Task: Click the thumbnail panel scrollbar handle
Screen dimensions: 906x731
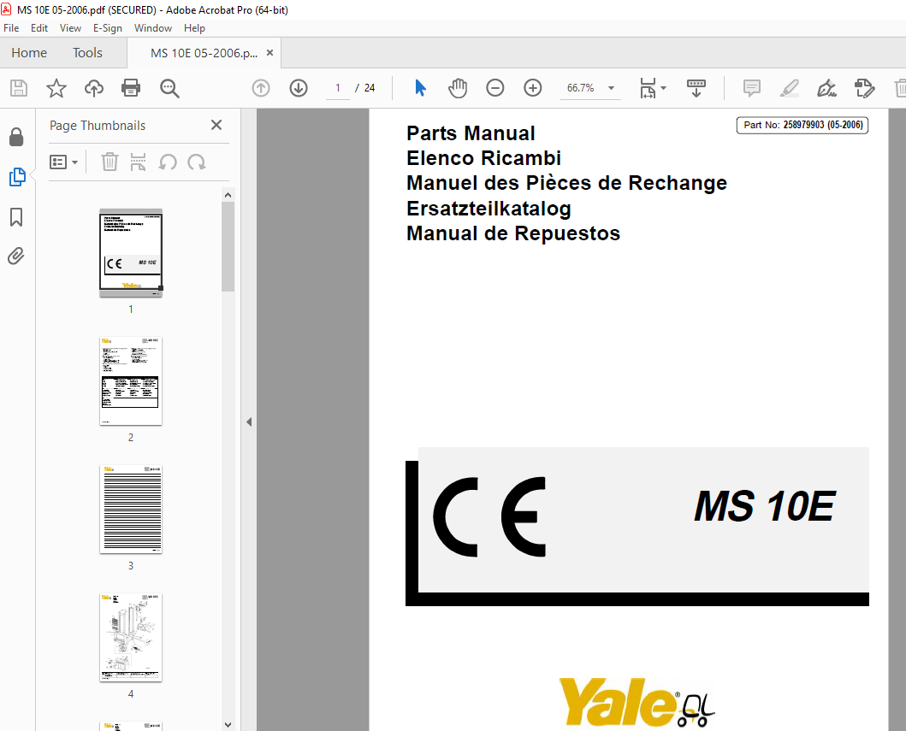Action: 228,246
